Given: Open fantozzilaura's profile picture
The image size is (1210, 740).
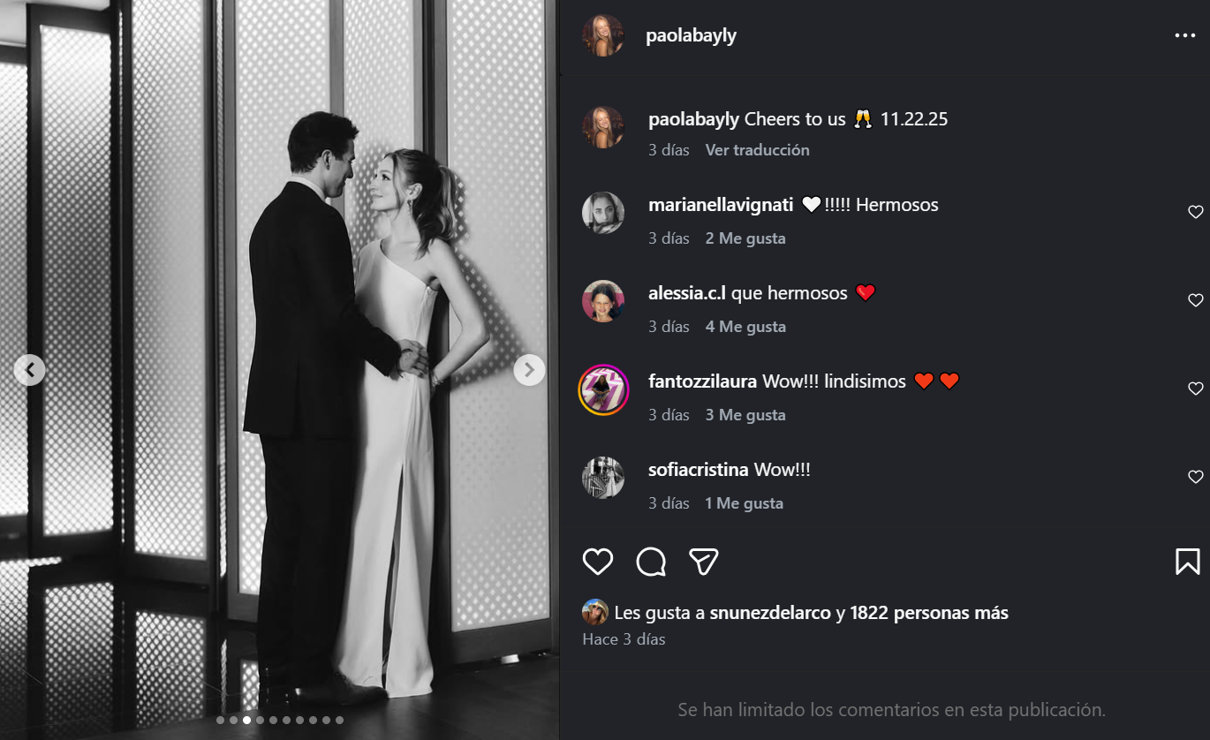Looking at the screenshot, I should (x=603, y=389).
